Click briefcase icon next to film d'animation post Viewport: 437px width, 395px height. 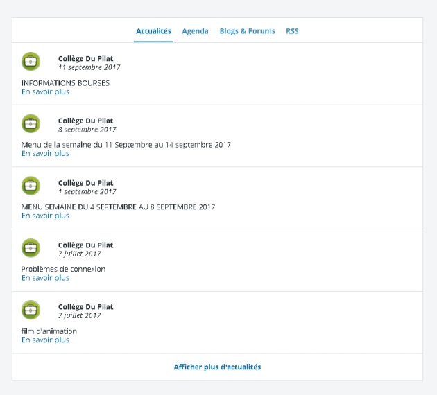pyautogui.click(x=31, y=310)
